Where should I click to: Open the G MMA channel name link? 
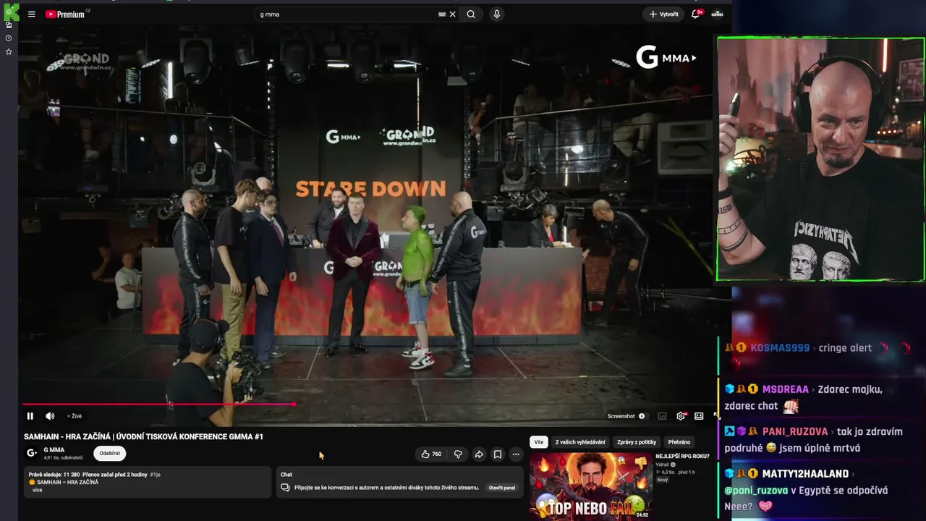[x=54, y=450]
